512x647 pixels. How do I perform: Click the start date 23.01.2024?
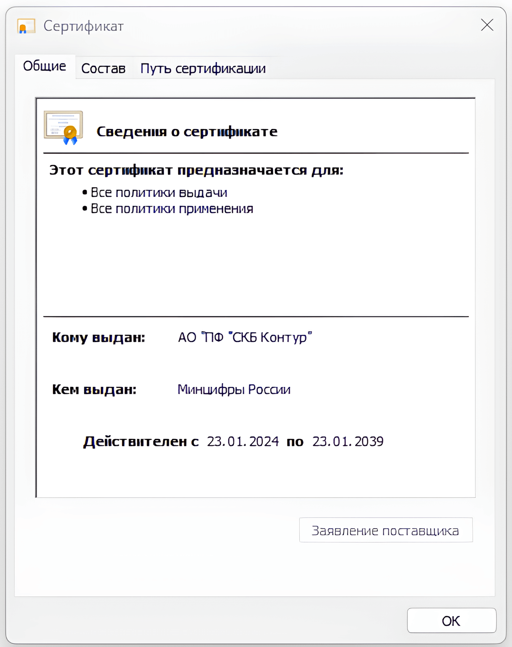(243, 441)
